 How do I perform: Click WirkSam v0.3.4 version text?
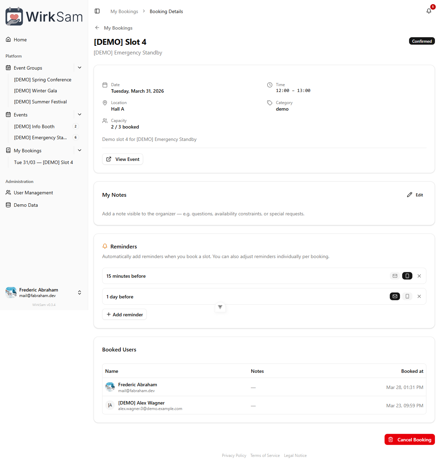44,305
